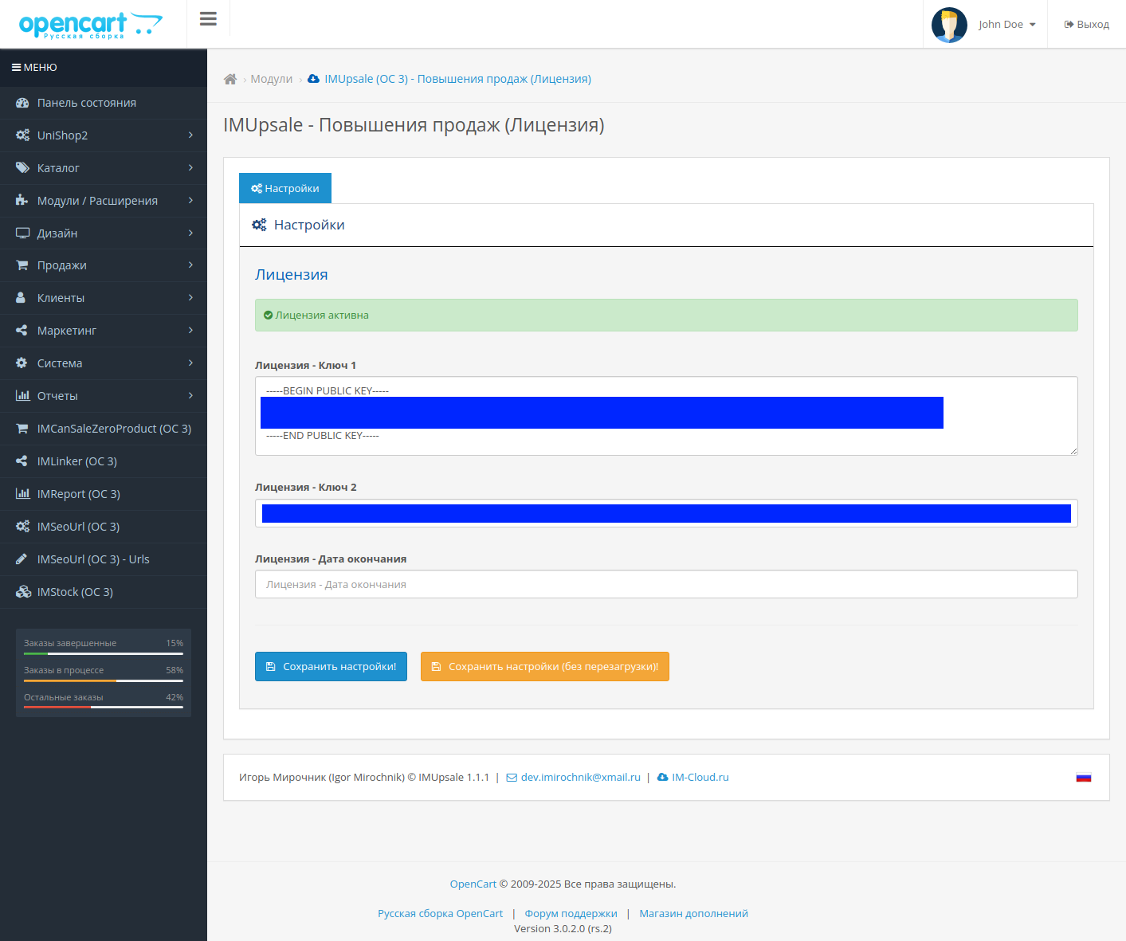
Task: Click the cart icon beside Продажи
Action: pyautogui.click(x=22, y=265)
